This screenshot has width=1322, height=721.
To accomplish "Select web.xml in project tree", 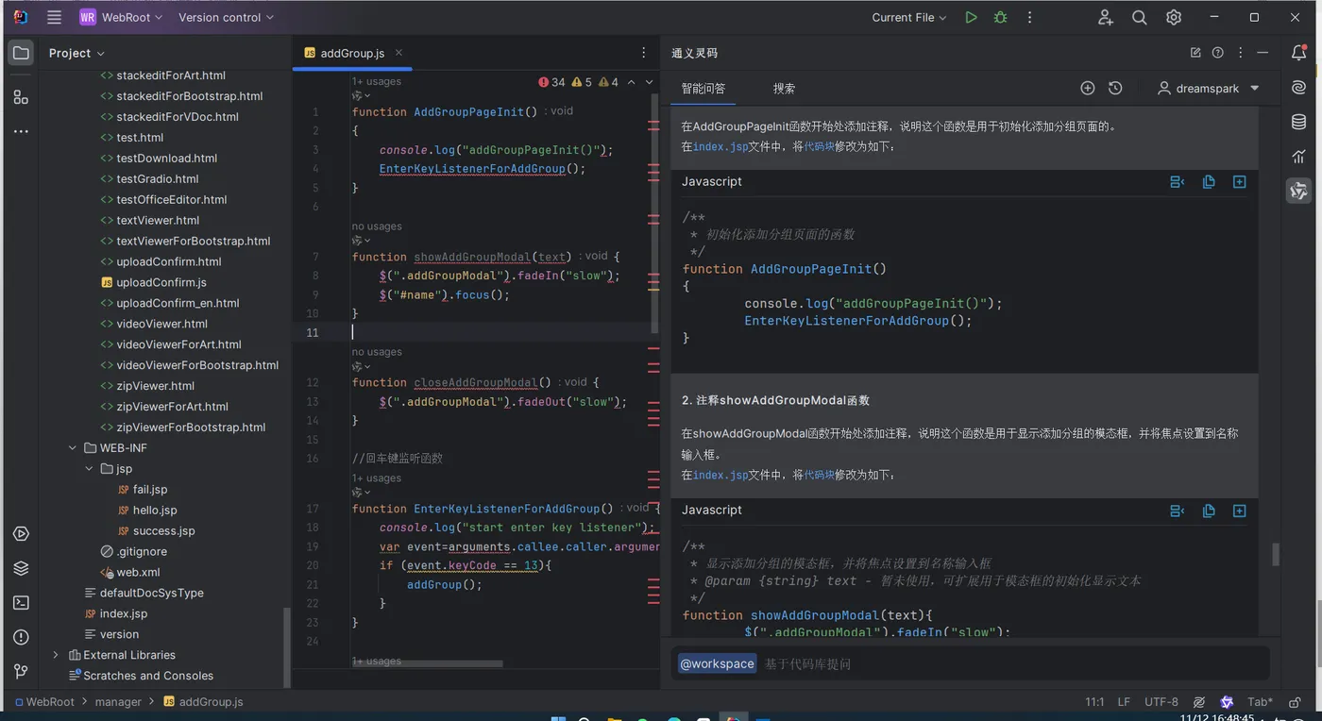I will point(138,572).
